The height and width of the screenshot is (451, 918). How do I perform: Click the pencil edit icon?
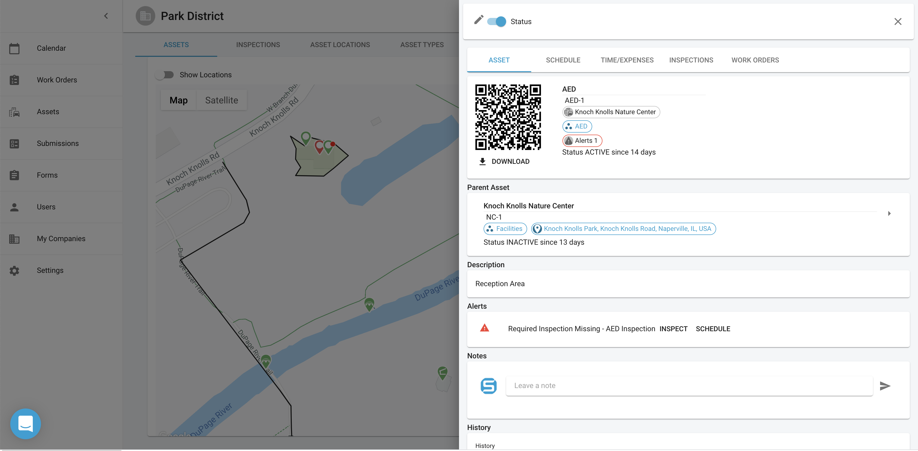click(479, 20)
